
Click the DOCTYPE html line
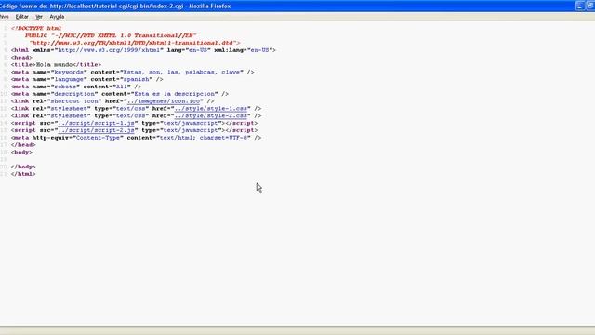pos(36,29)
